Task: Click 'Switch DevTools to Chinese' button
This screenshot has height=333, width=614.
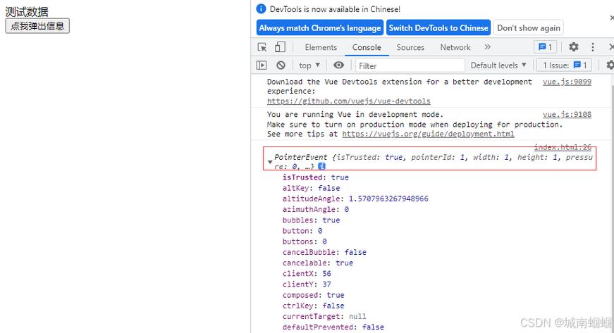Action: tap(438, 28)
